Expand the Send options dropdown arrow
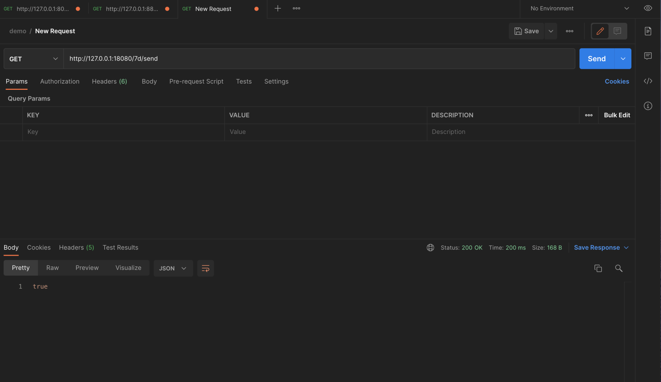The image size is (661, 382). [623, 59]
